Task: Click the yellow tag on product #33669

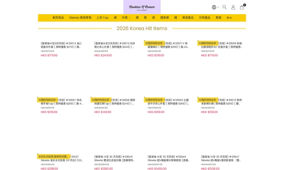Action: pyautogui.click(x=154, y=100)
